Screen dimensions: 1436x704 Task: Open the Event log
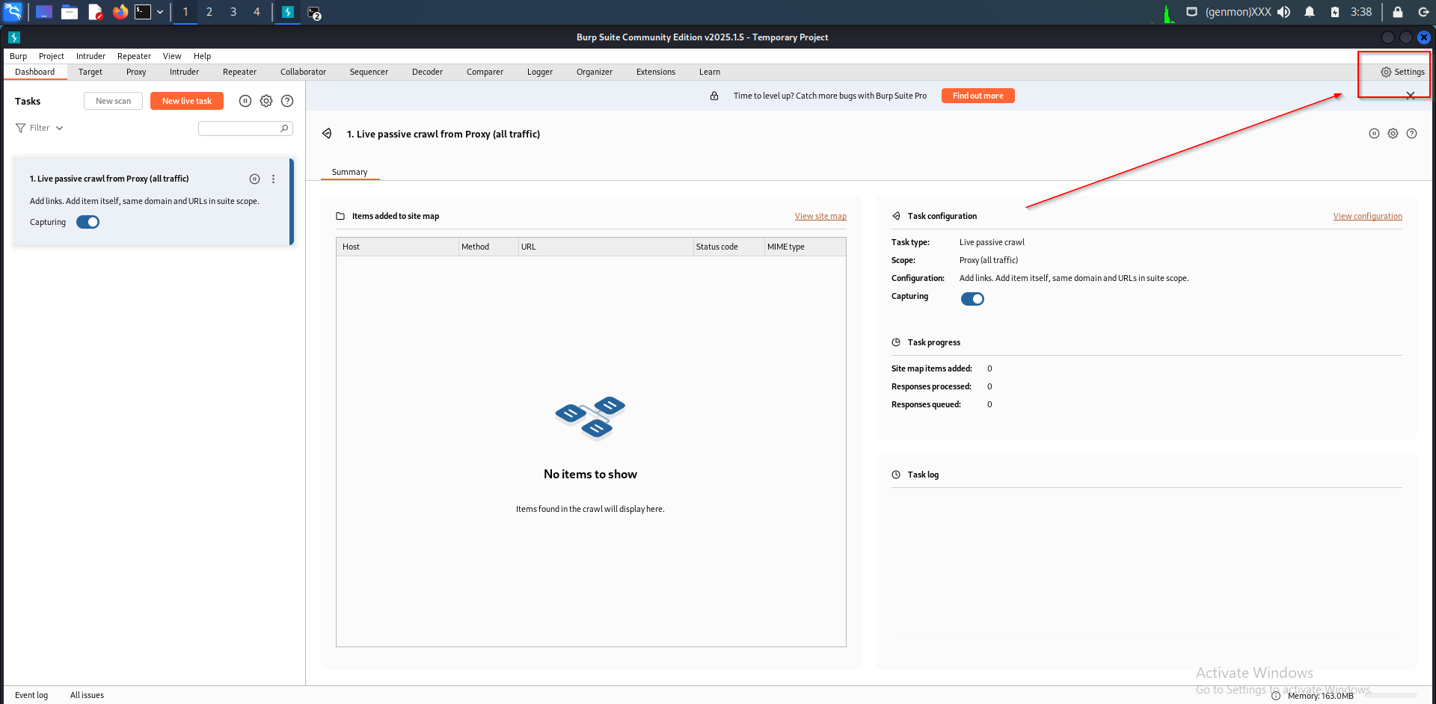pos(31,695)
